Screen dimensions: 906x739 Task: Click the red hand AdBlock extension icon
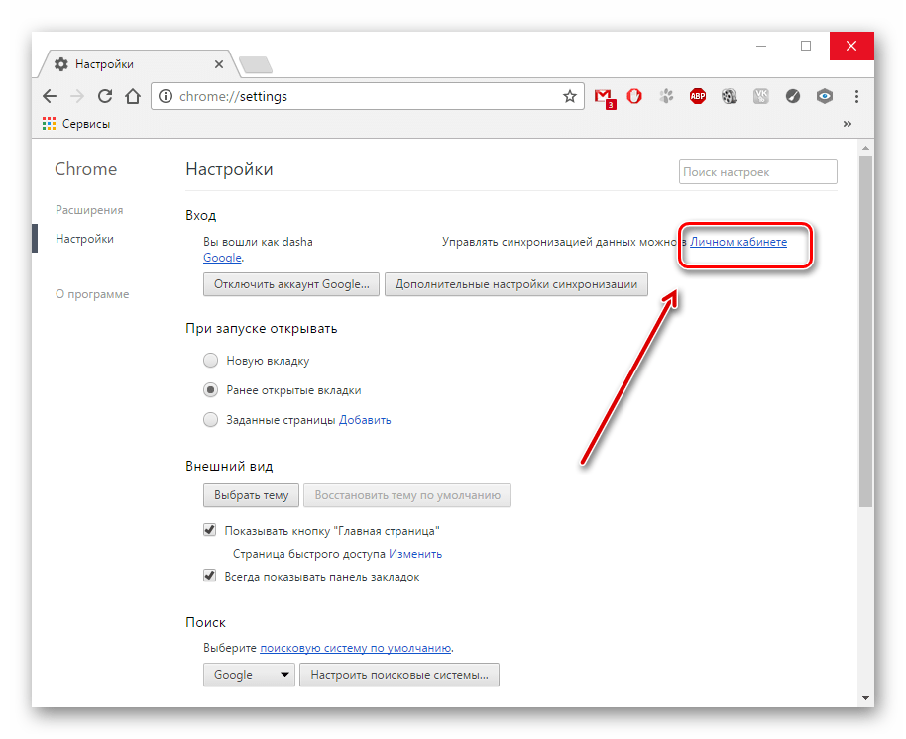pyautogui.click(x=634, y=96)
